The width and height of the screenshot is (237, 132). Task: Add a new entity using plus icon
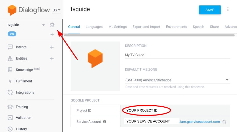point(52,59)
